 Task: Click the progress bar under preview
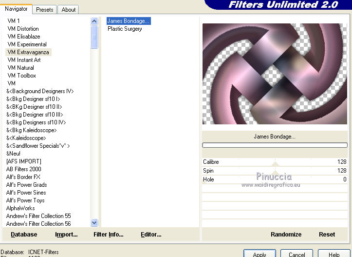[x=275, y=145]
